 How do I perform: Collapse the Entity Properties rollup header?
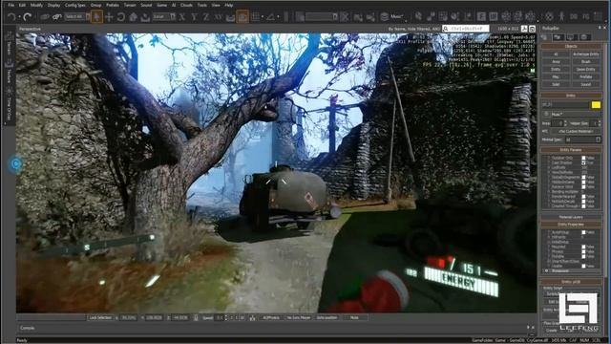[x=571, y=225]
